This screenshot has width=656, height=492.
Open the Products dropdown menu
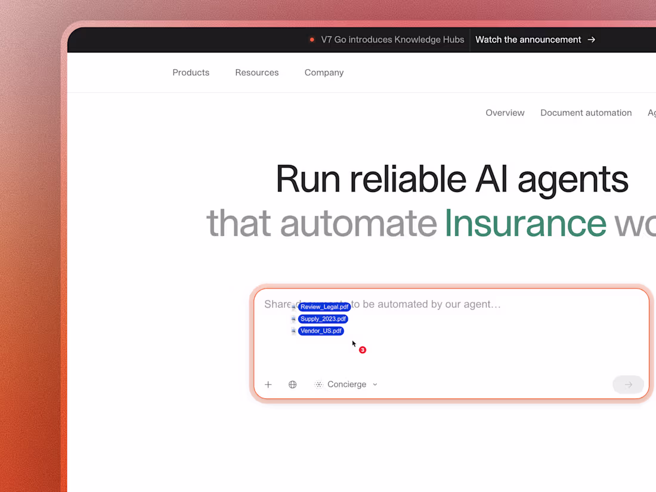point(191,72)
